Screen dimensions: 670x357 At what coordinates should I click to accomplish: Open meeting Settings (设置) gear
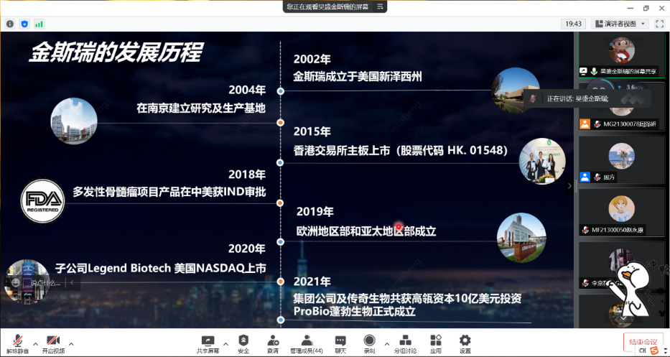pos(465,342)
